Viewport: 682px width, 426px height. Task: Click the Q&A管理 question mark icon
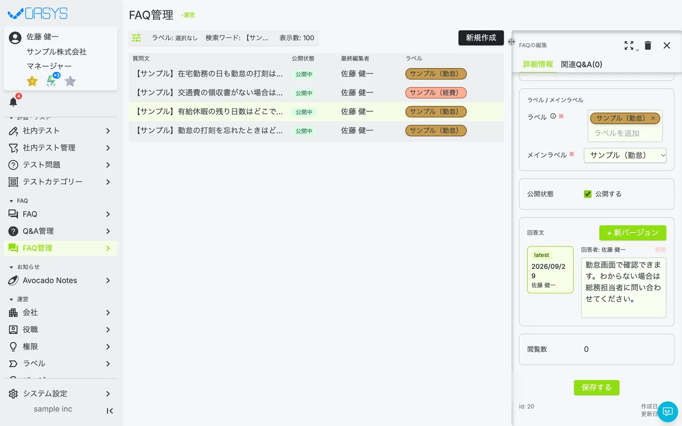click(13, 231)
